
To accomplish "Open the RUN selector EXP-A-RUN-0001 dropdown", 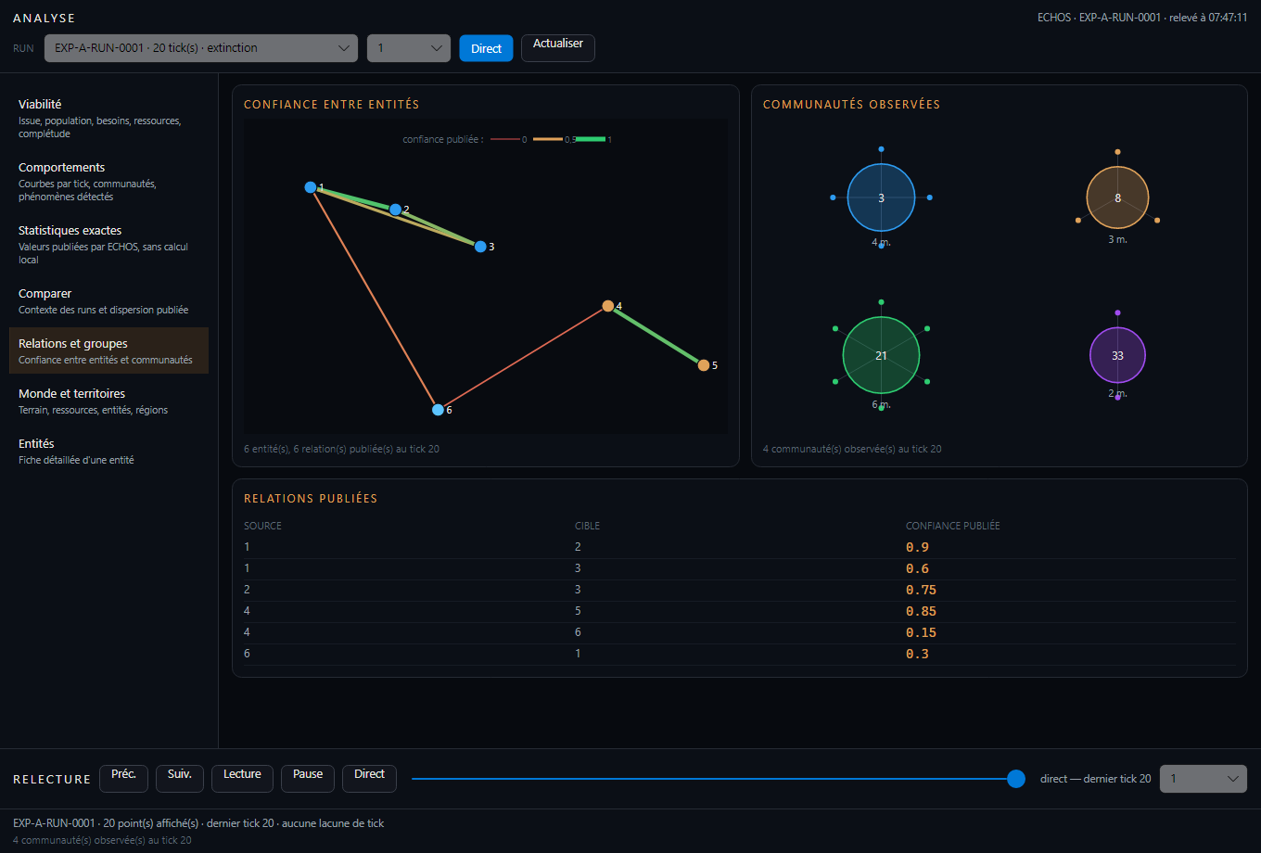I will (201, 48).
